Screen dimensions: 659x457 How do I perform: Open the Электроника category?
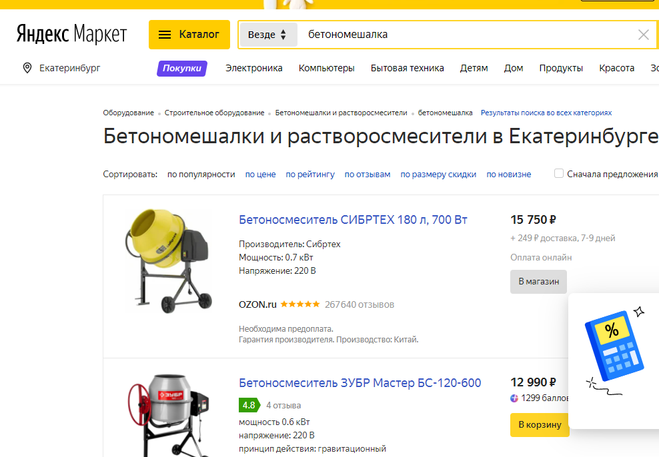coord(253,68)
